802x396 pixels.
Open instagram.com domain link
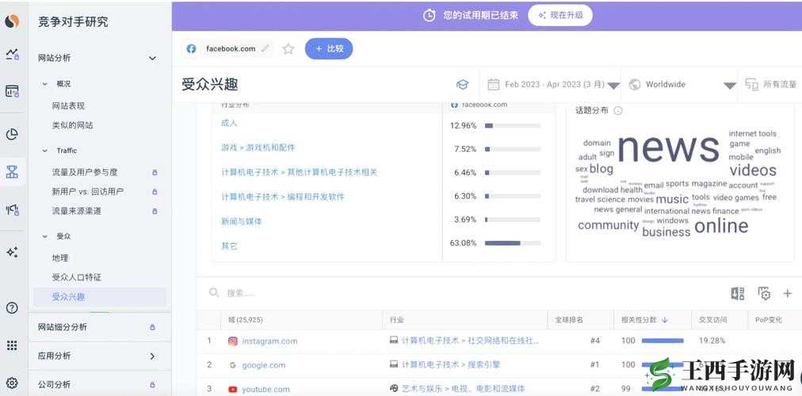click(x=269, y=341)
